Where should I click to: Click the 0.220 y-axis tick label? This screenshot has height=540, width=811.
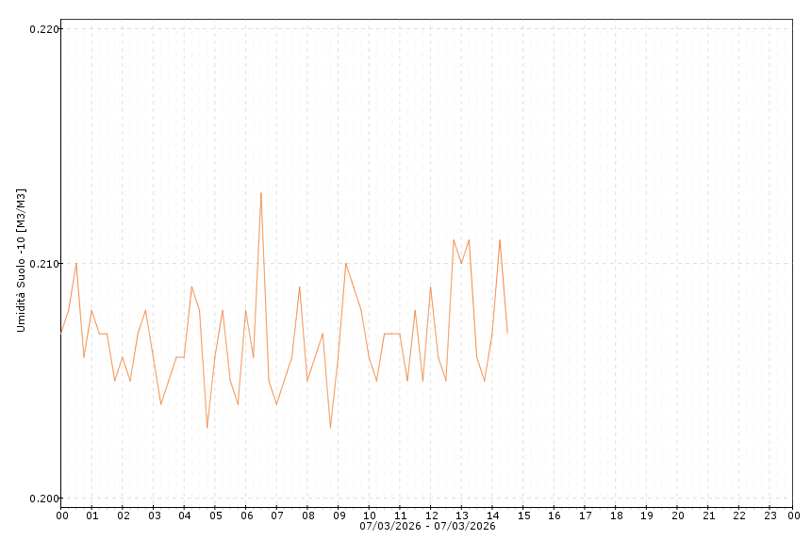pyautogui.click(x=44, y=29)
